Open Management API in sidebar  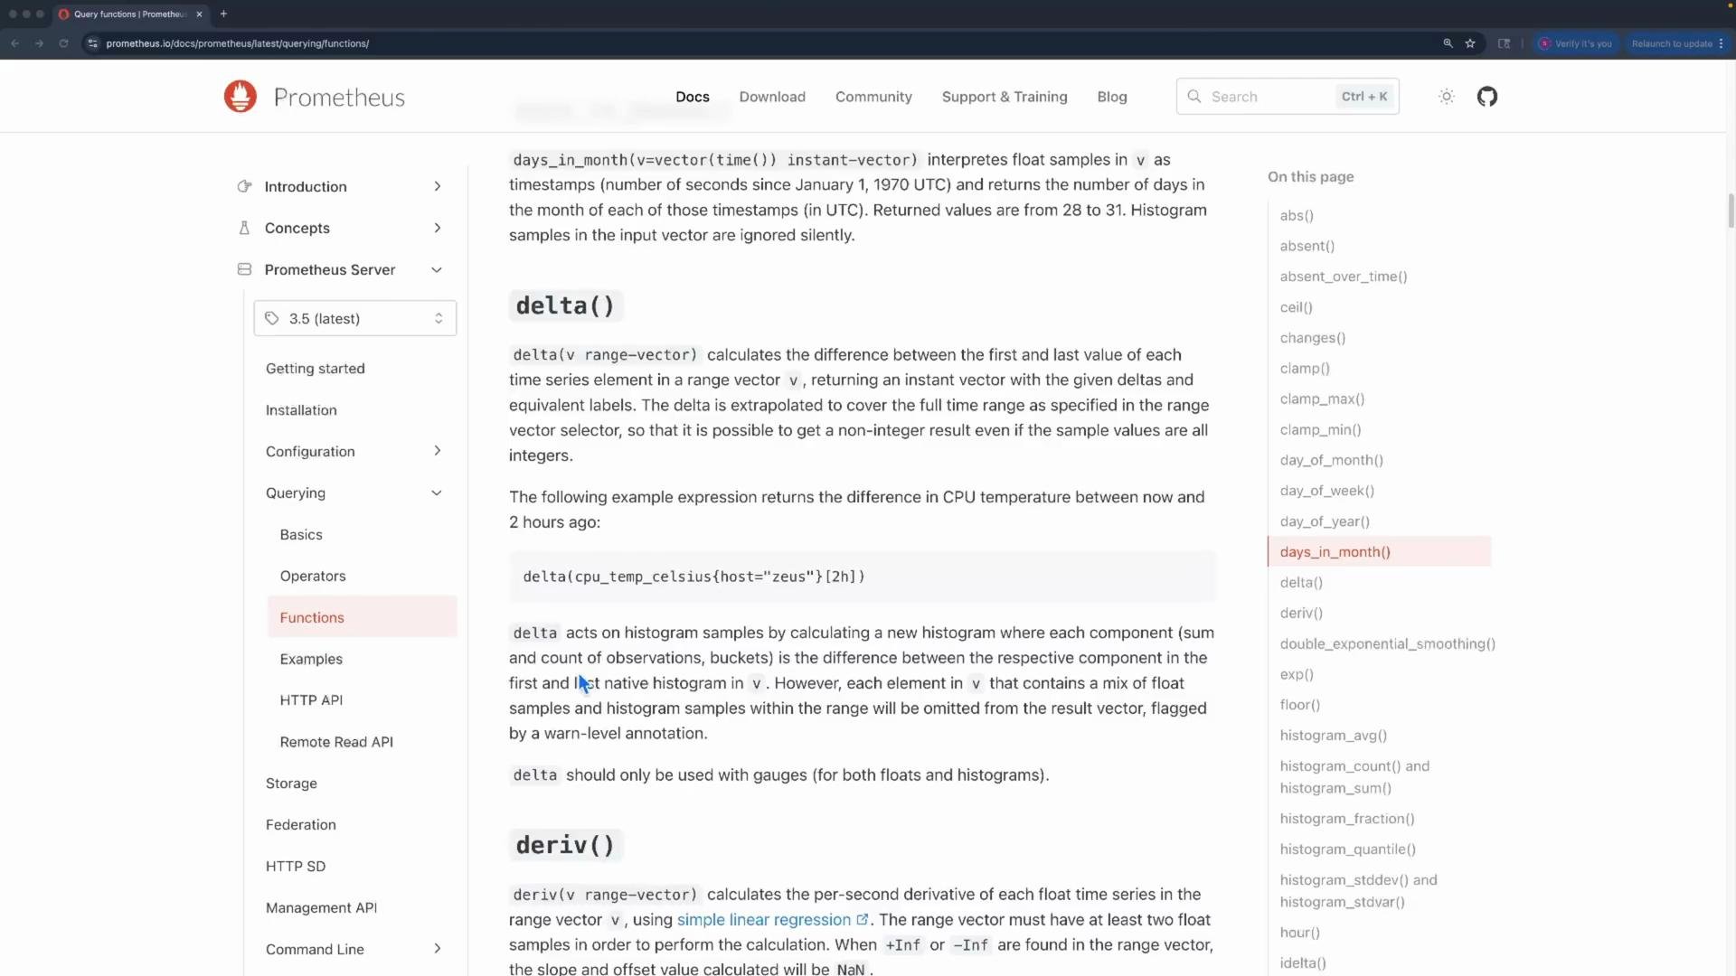click(x=321, y=908)
